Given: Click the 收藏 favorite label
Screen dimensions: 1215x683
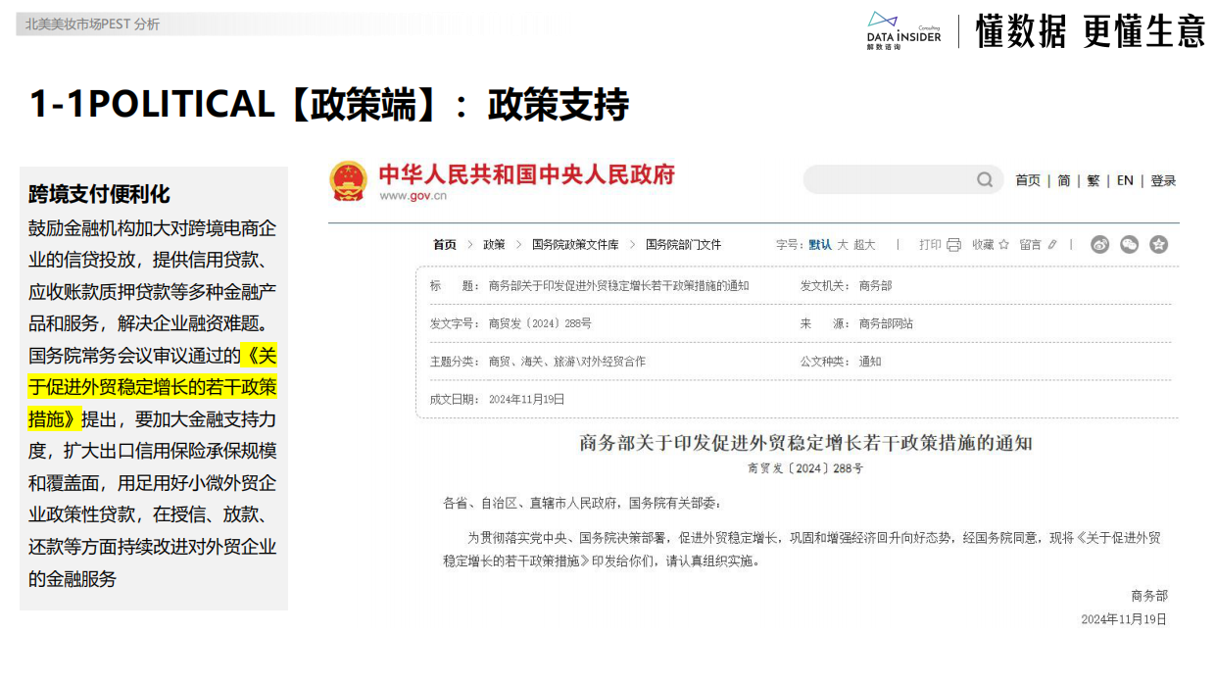Looking at the screenshot, I should click(983, 245).
